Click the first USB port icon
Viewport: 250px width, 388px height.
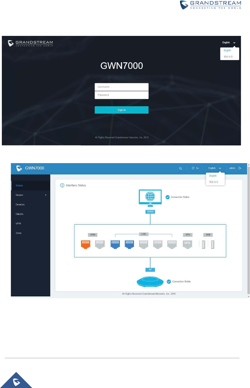203,244
